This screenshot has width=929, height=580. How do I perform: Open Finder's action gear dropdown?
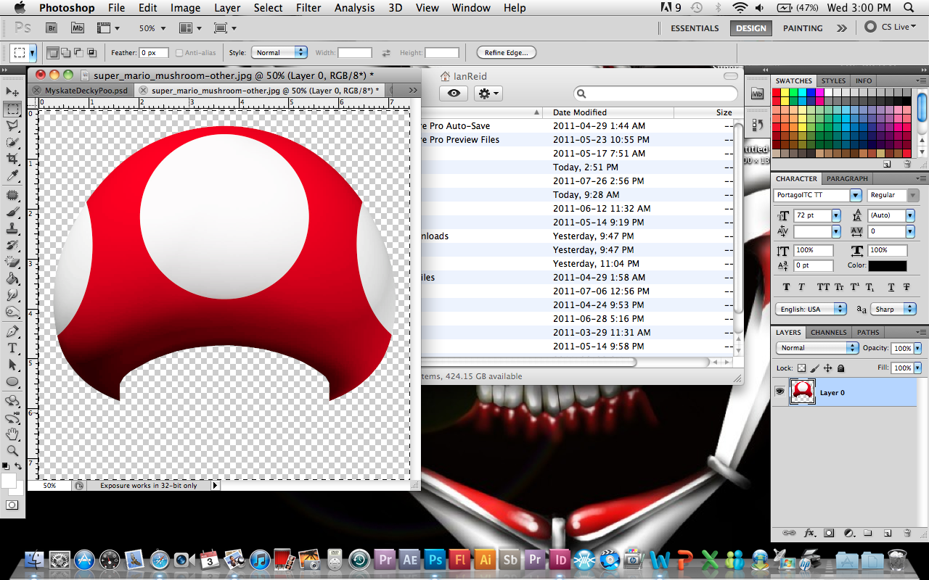[487, 94]
